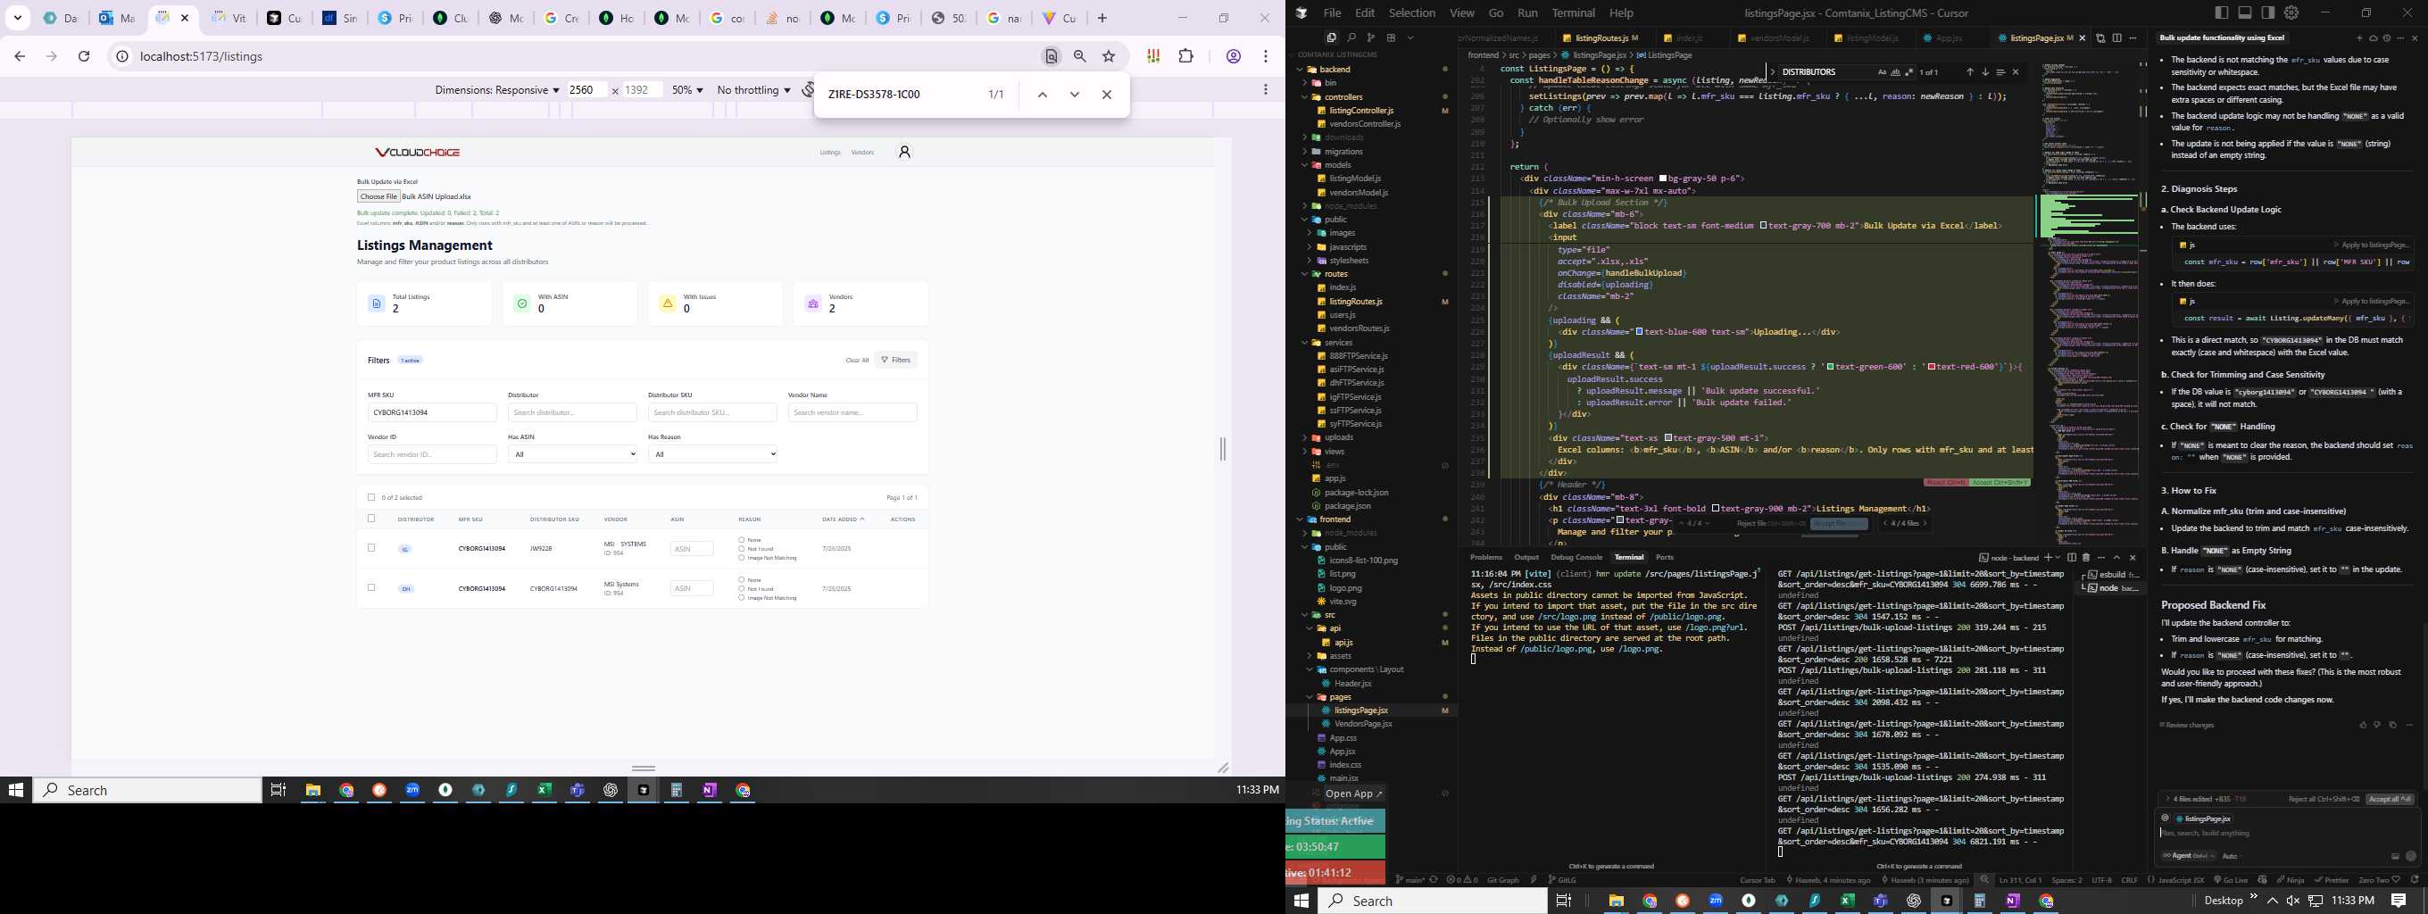The width and height of the screenshot is (2428, 914).
Task: Click the Search vendor name input field
Action: coord(852,412)
